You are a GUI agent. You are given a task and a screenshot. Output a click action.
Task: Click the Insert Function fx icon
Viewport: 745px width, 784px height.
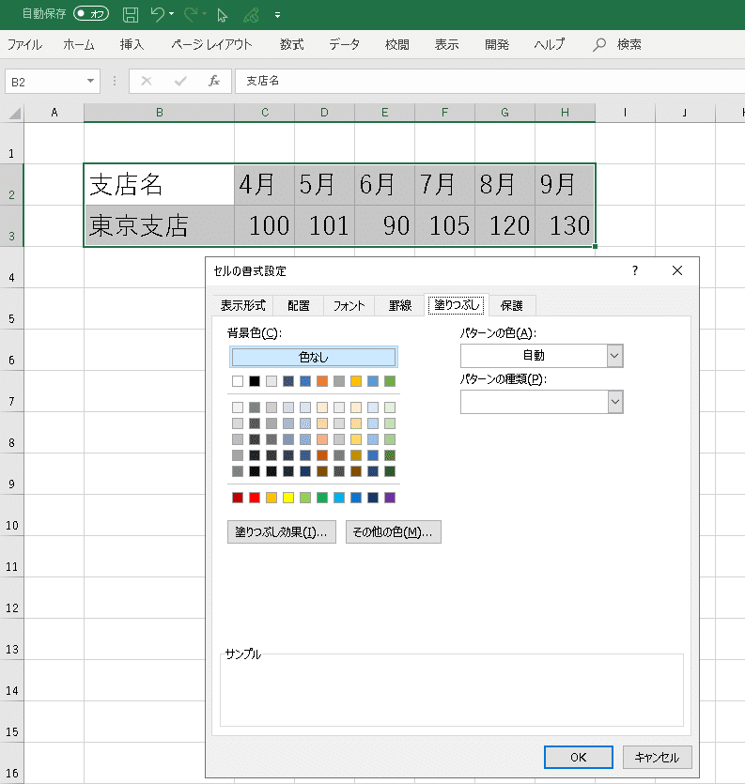(214, 81)
